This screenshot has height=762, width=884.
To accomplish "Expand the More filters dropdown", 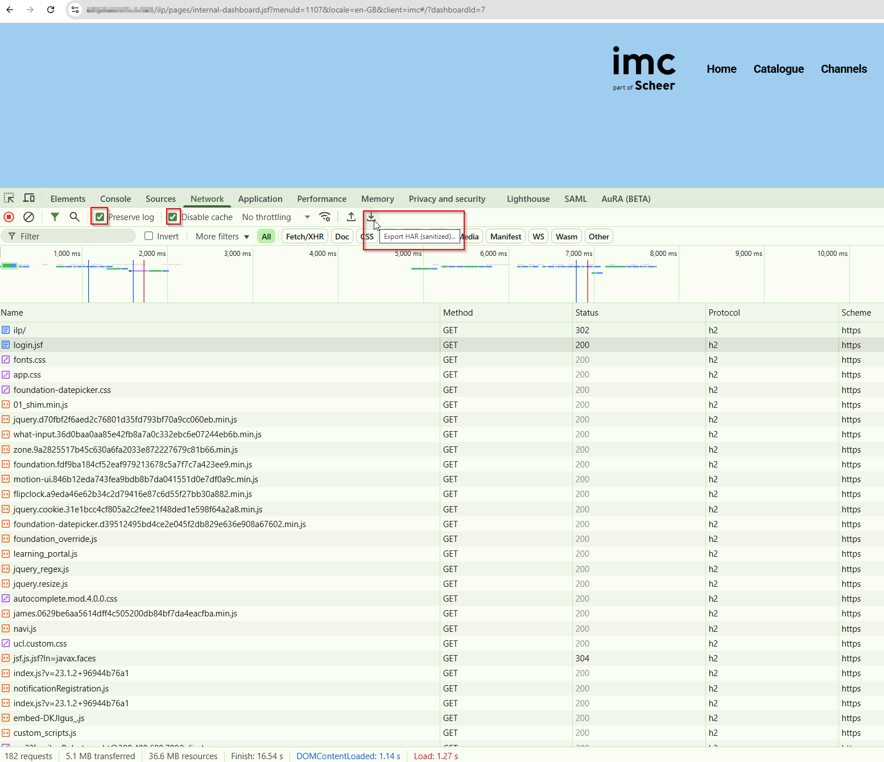I will (x=221, y=236).
